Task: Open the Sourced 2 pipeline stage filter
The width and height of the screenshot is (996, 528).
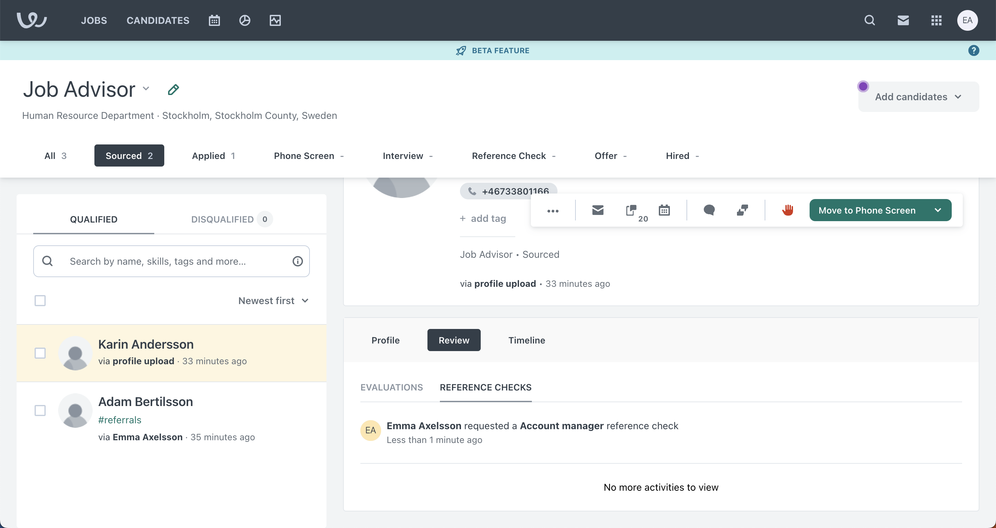Action: pyautogui.click(x=129, y=155)
